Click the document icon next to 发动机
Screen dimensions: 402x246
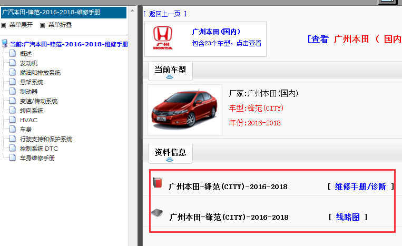pyautogui.click(x=13, y=63)
